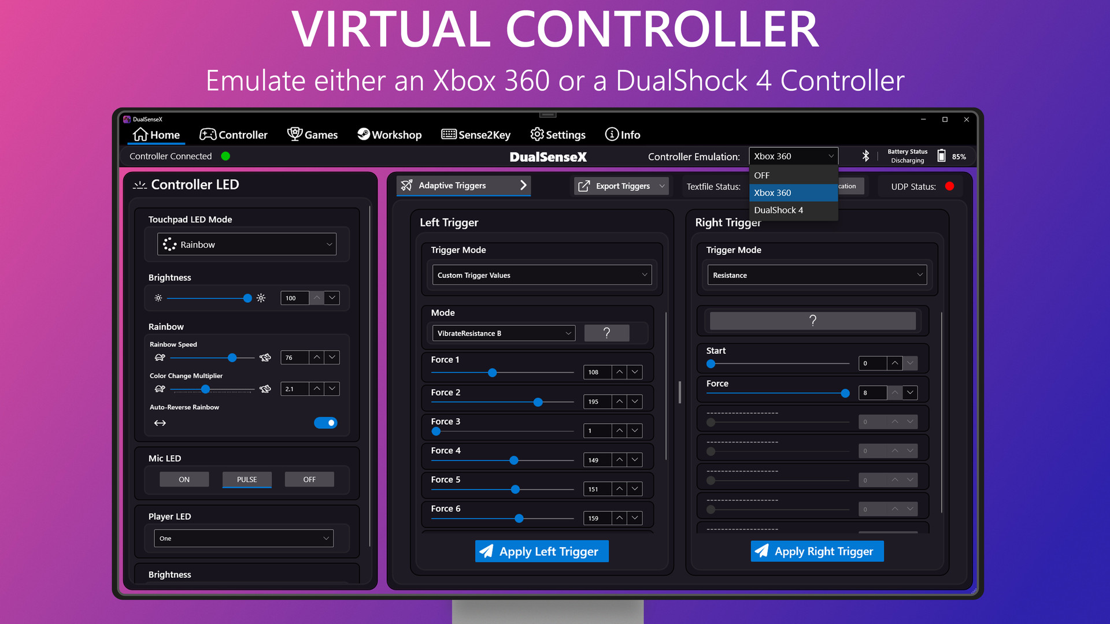Open the Touchpad LED Mode Rainbow dropdown
This screenshot has width=1110, height=624.
click(247, 244)
